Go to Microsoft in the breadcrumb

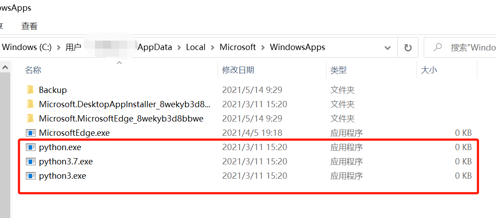[238, 47]
